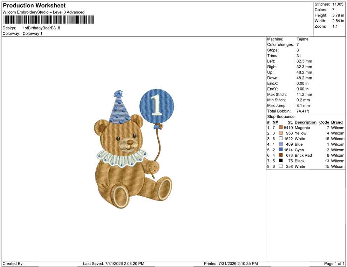347x267 pixels.
Task: Click the 'Last Saved' timestamp in footer
Action: [114, 263]
